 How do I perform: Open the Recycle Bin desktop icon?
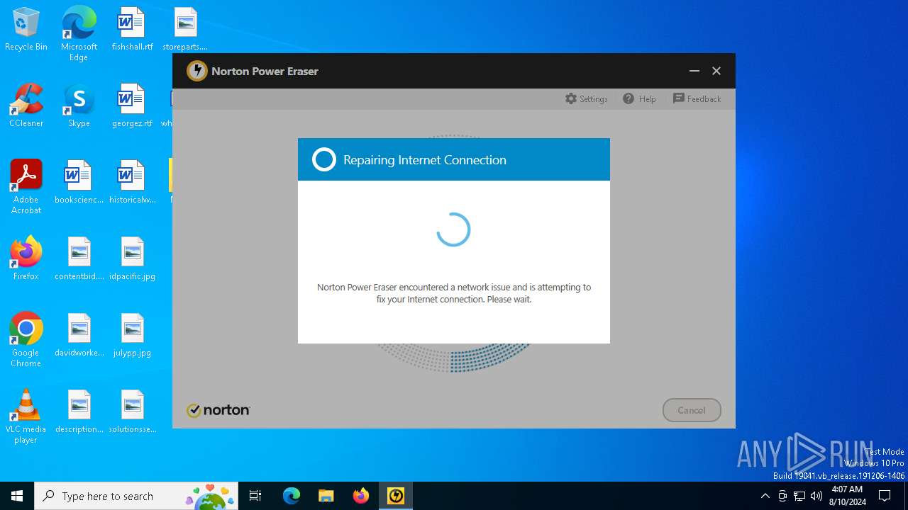(26, 30)
